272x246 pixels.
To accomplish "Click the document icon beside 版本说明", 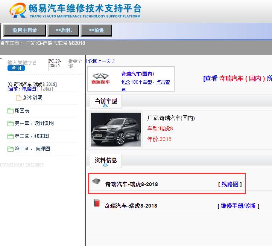I will 19,98.
